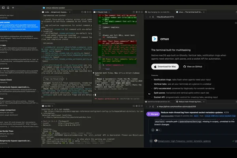Click 'Tag: no-focus-steal' box in codex pane
Screen dimensions: 237x158
pyautogui.click(x=54, y=79)
